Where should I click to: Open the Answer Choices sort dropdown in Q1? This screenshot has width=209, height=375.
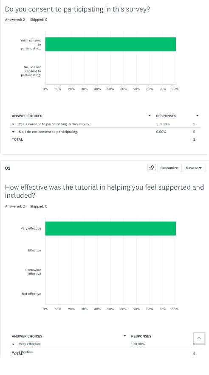pos(150,115)
